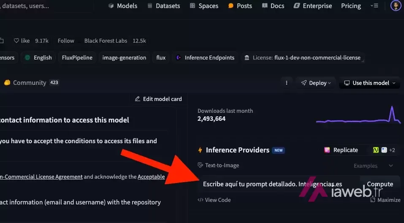Viewport: 404px width, 223px height.
Task: Open Spaces from the top navigation
Action: click(204, 5)
